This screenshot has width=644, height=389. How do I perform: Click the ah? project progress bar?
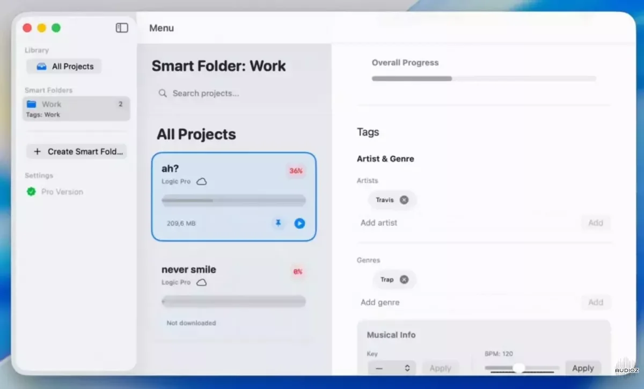(234, 201)
